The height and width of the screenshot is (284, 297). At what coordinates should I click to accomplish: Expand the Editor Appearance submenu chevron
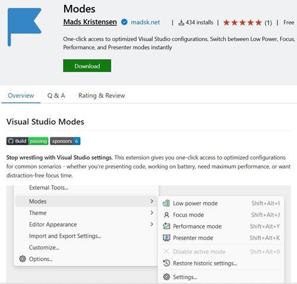pyautogui.click(x=152, y=224)
